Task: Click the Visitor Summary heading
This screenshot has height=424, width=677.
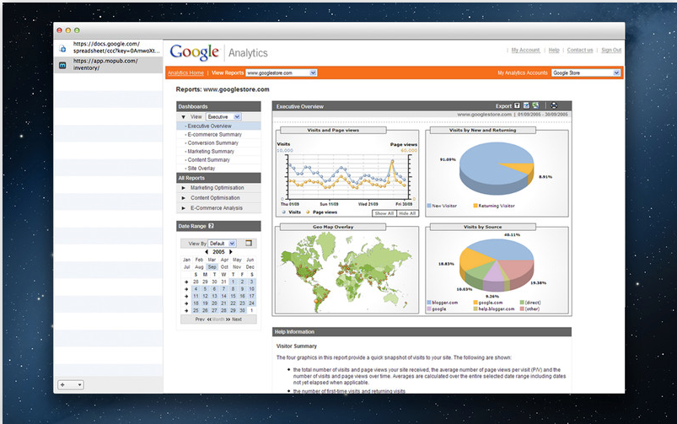Action: [297, 346]
